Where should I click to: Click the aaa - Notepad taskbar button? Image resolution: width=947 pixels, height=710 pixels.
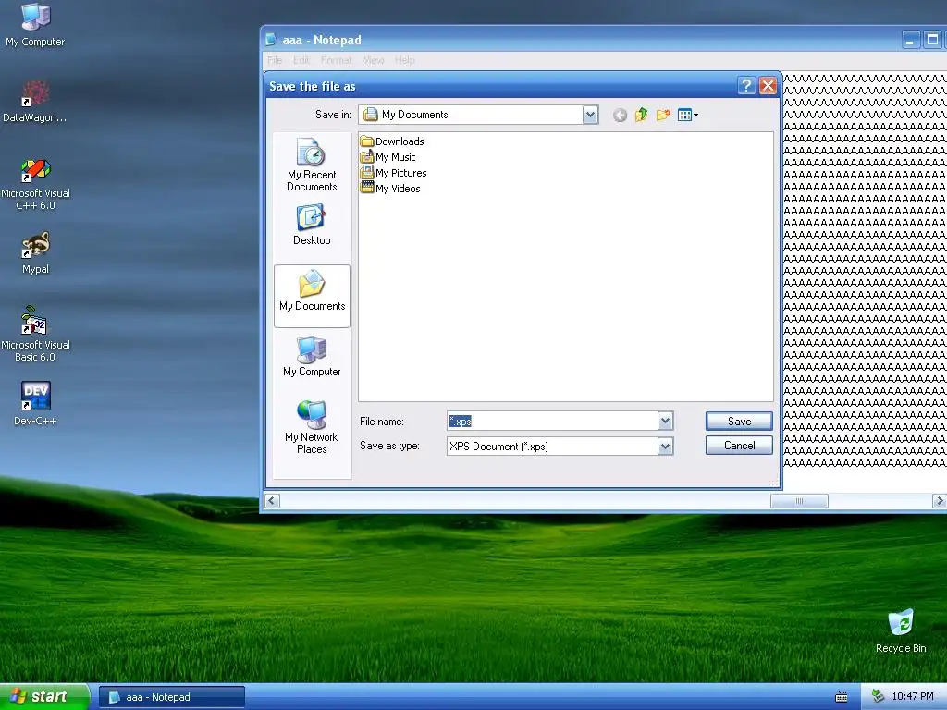(x=171, y=697)
